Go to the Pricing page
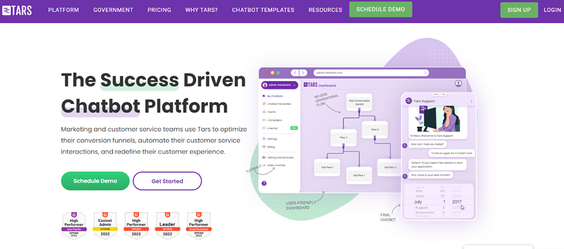The image size is (564, 249). tap(159, 10)
